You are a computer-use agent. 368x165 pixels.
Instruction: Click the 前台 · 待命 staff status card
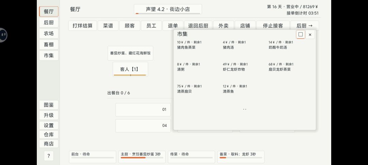(x=92, y=157)
